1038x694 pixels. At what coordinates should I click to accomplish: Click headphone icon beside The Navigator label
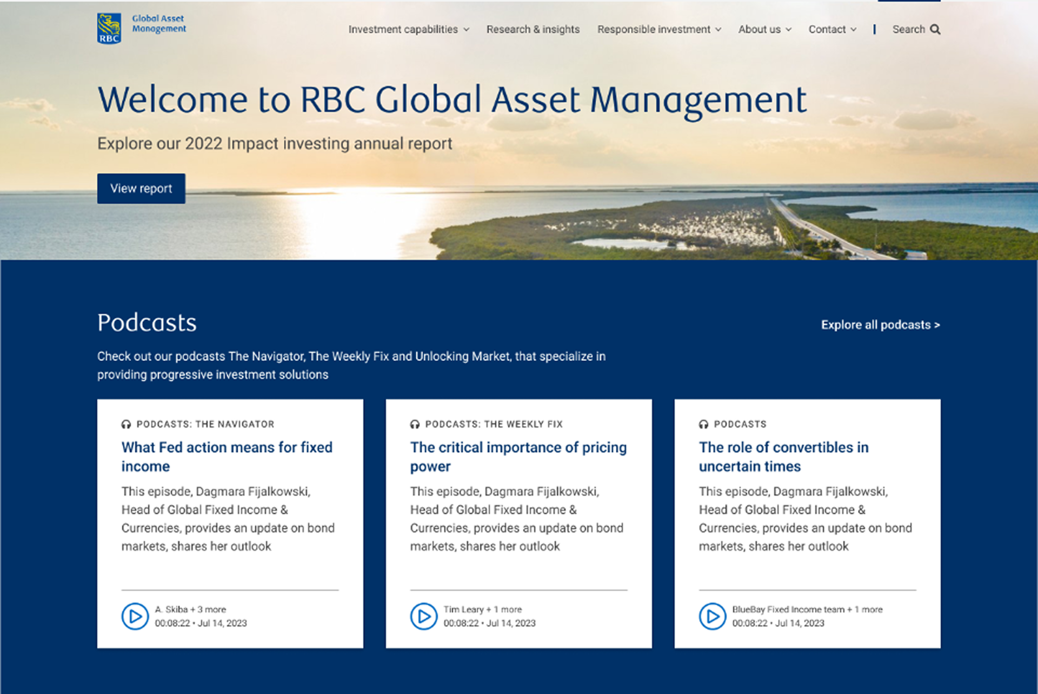(126, 424)
